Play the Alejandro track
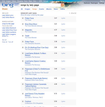The width and height of the screenshot is (105, 107). coord(23,30)
